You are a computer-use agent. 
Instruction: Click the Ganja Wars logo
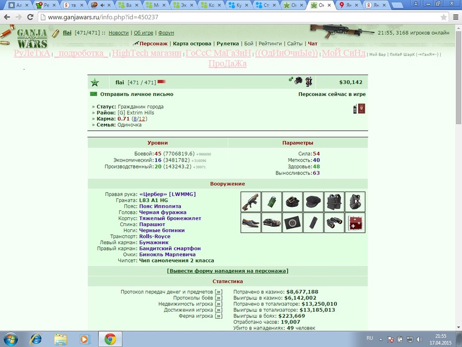click(32, 38)
